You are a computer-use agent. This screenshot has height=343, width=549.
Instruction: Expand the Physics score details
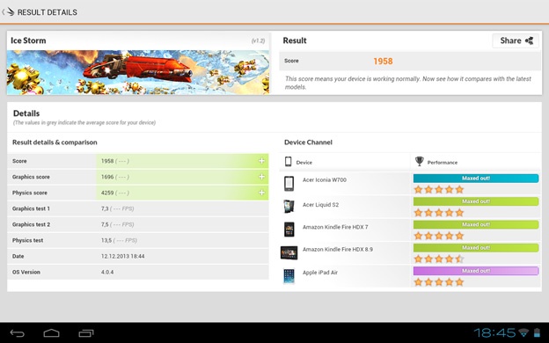261,193
